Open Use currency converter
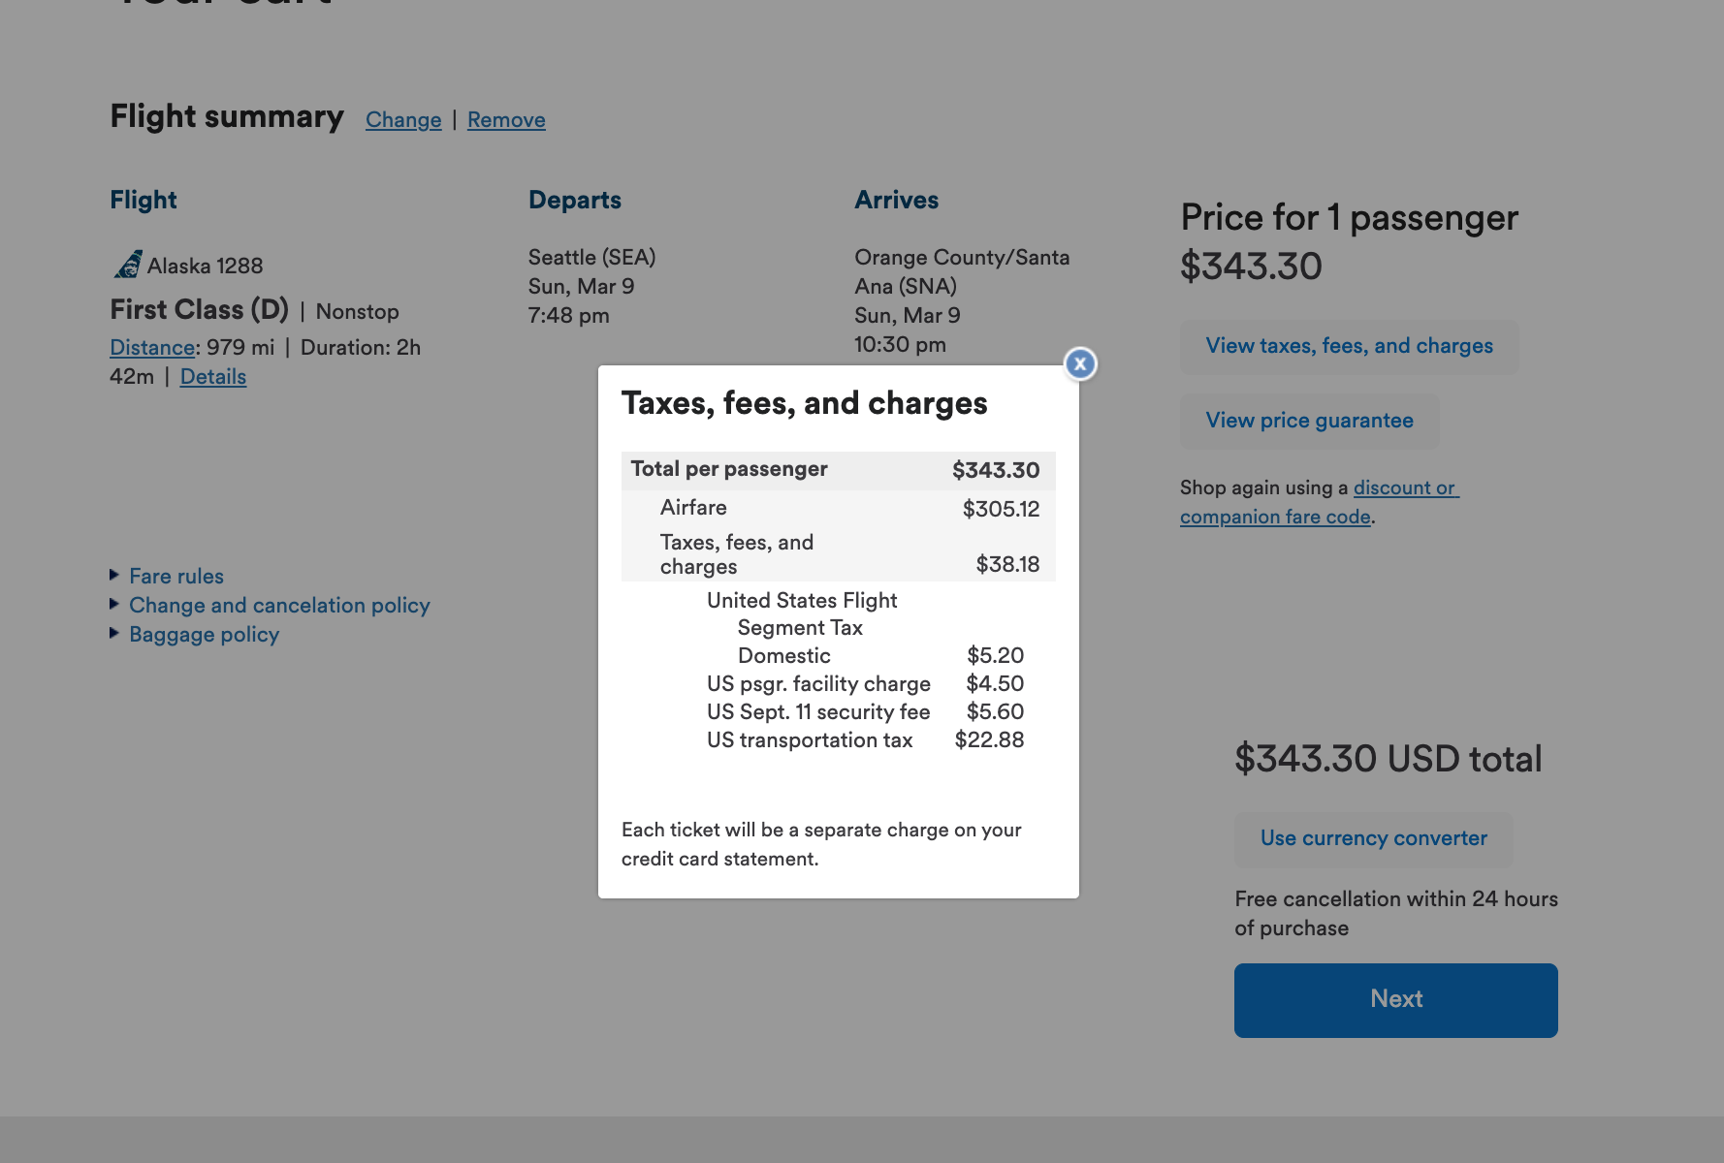Viewport: 1724px width, 1163px height. click(x=1373, y=838)
